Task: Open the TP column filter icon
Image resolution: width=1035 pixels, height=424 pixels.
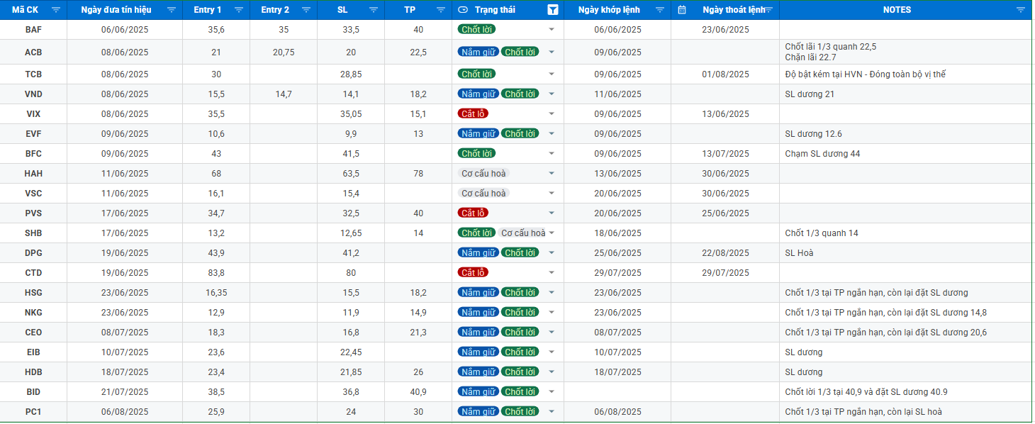Action: pos(440,10)
